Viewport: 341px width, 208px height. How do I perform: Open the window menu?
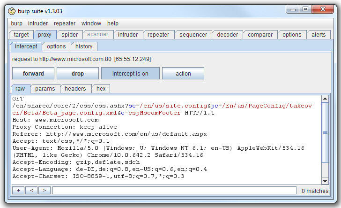(x=91, y=23)
